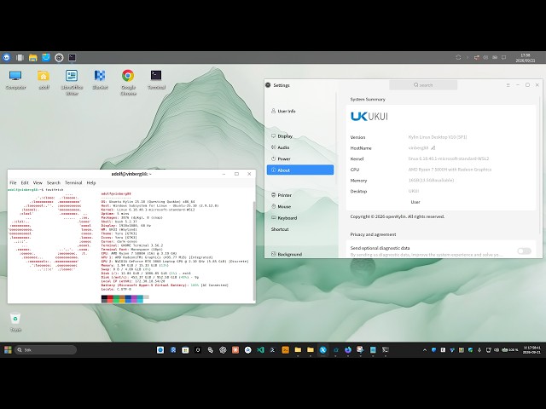The height and width of the screenshot is (409, 546).
Task: Open the UKUI start menu button
Action: (6, 57)
